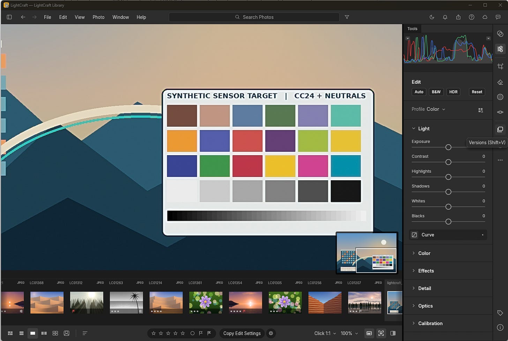Open cloud sync status icon
Viewport: 508px width, 341px height.
click(485, 17)
